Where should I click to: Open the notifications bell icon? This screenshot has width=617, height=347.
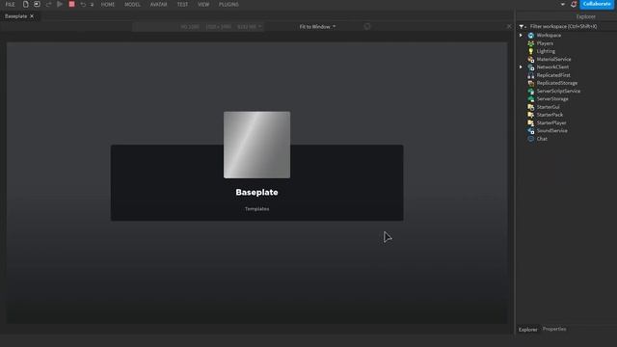pyautogui.click(x=574, y=4)
